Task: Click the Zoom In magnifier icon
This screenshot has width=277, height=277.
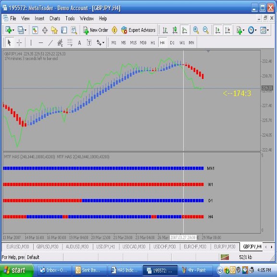Action: point(196,30)
